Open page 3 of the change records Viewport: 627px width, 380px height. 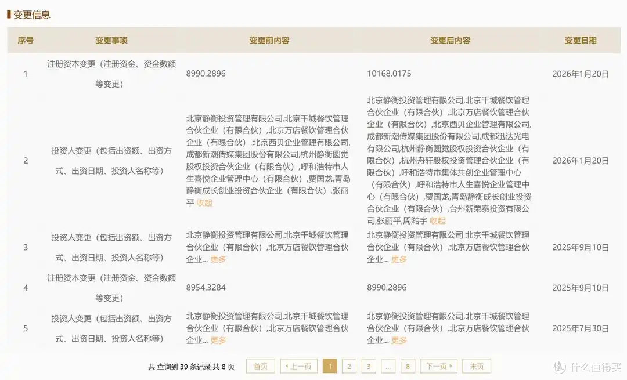(x=369, y=366)
